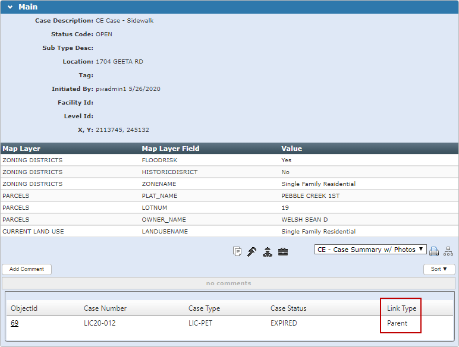Image resolution: width=459 pixels, height=347 pixels.
Task: Click the briefcase icon
Action: tap(283, 251)
